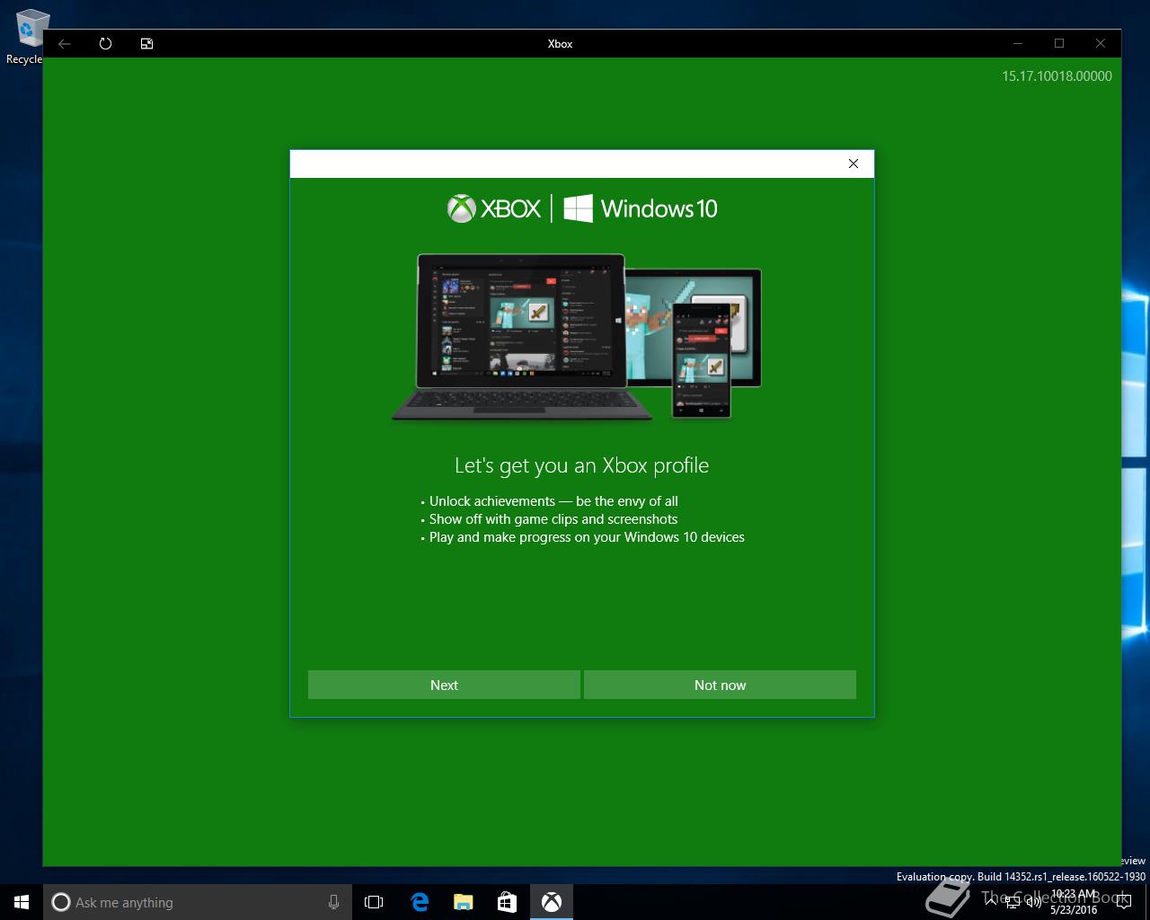Open Task View from taskbar
Viewport: 1150px width, 920px height.
tap(374, 902)
